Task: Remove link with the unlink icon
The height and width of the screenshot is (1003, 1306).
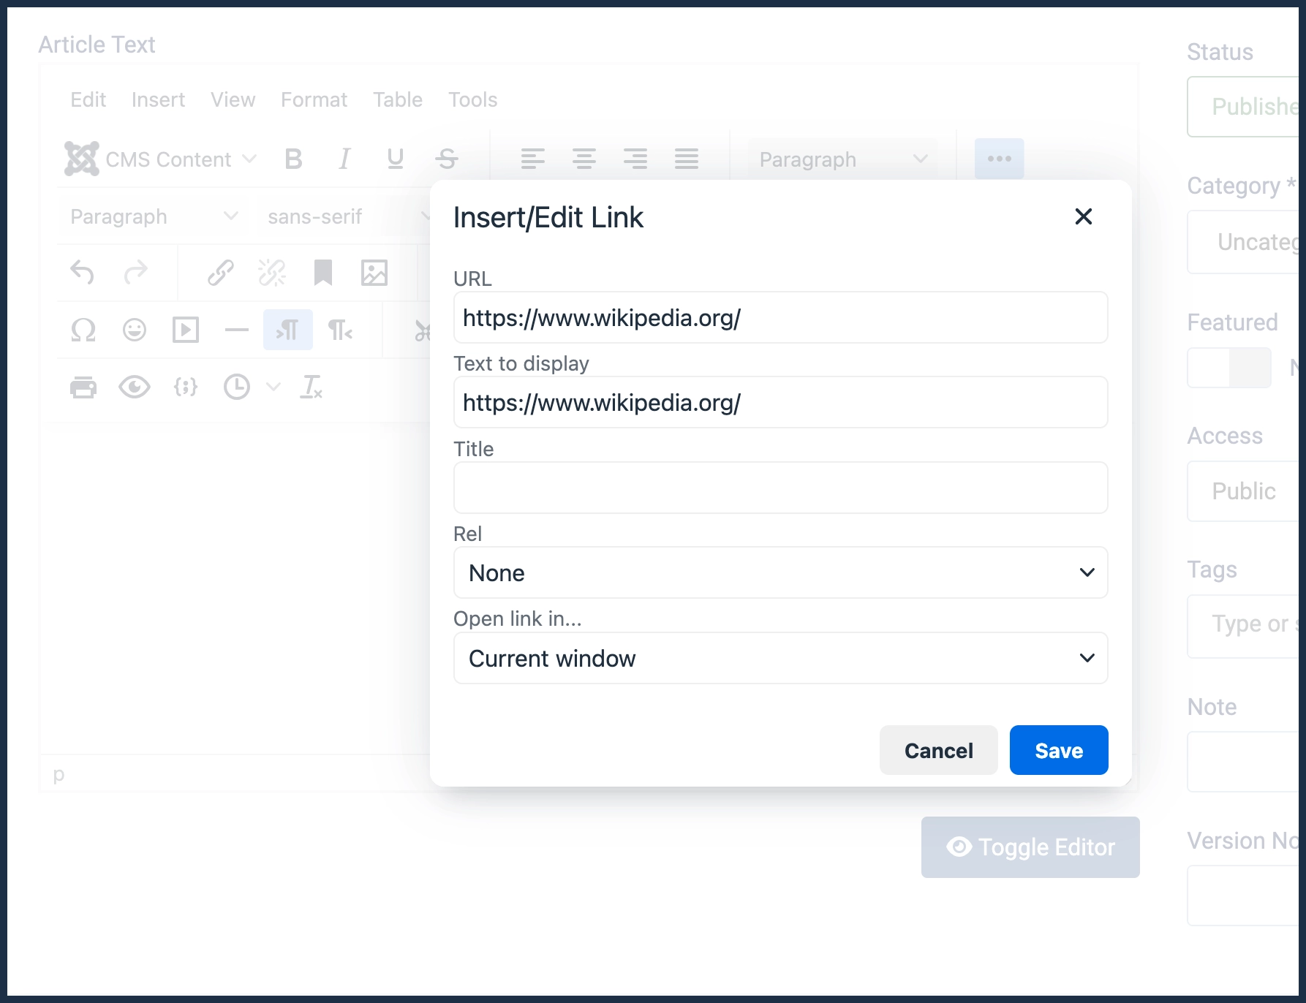Action: click(271, 273)
